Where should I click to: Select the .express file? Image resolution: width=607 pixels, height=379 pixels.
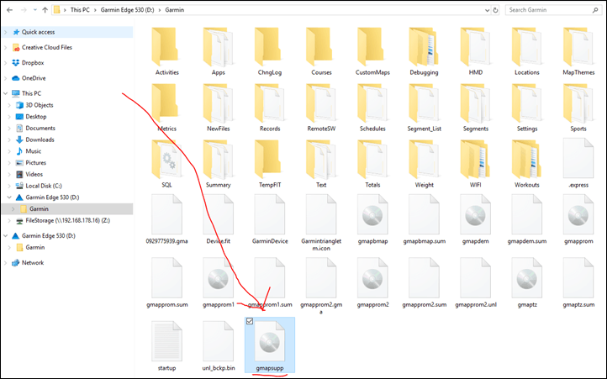pos(578,163)
